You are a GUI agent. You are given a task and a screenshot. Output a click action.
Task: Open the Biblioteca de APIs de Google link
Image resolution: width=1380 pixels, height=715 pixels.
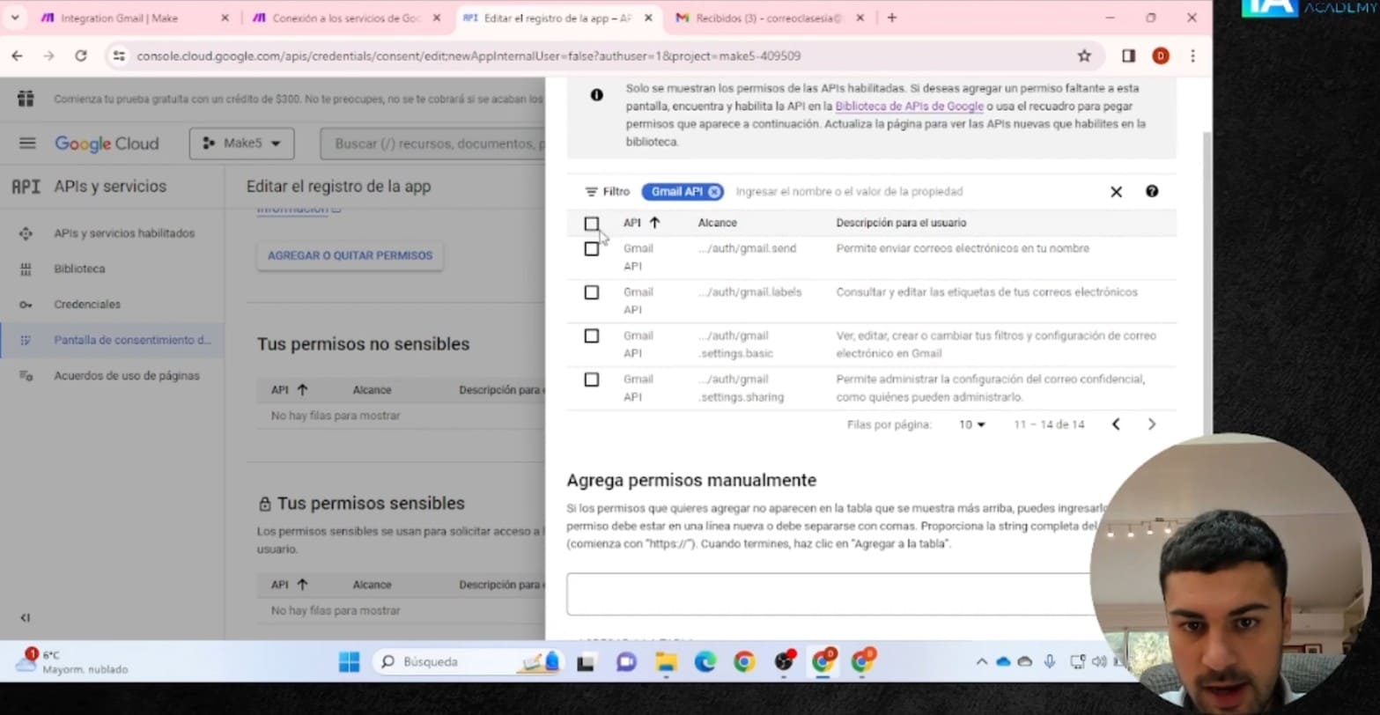909,106
